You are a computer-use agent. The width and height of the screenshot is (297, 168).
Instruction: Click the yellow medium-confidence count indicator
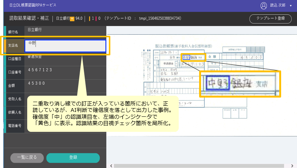pos(91,18)
